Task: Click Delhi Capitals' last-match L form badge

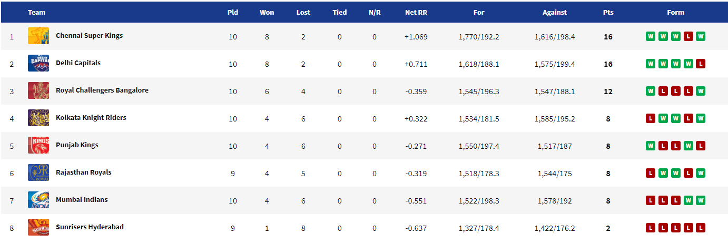Action: click(x=700, y=64)
